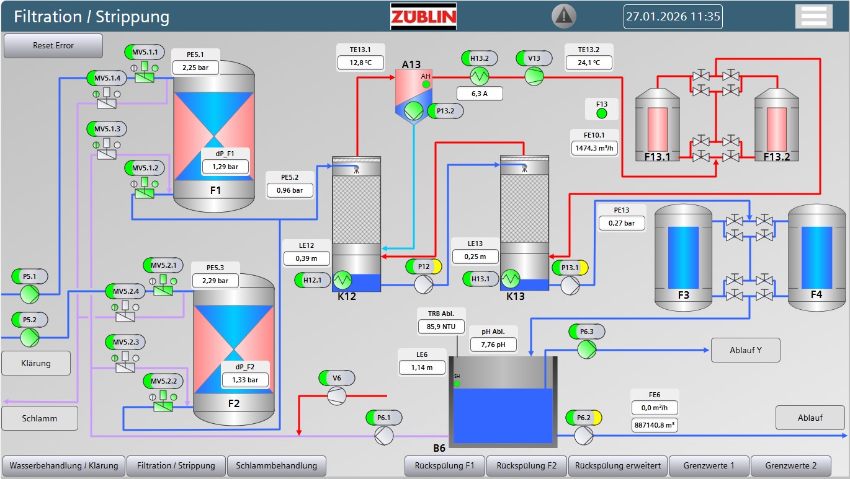Toggle the MV5.1.1 valve
This screenshot has height=479, width=850.
click(145, 73)
